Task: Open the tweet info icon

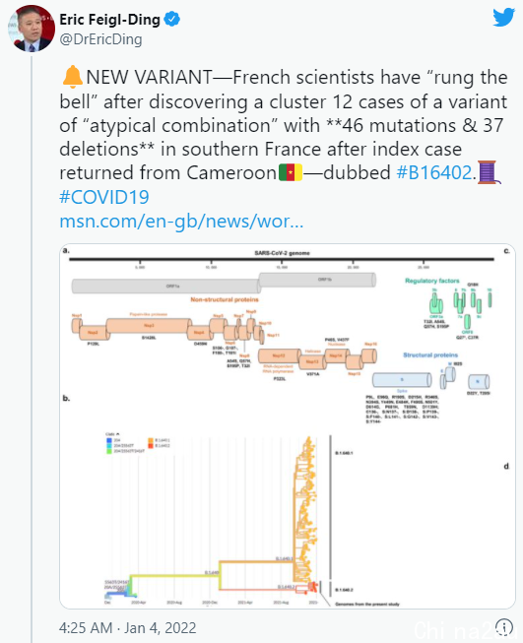Action: (503, 626)
